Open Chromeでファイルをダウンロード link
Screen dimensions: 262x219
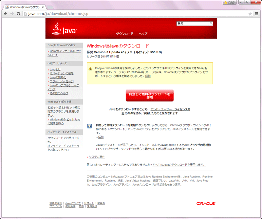64,53
